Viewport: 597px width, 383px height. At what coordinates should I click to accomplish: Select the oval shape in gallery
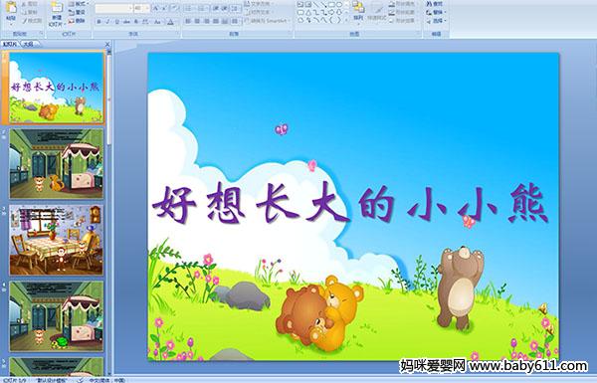tap(339, 4)
